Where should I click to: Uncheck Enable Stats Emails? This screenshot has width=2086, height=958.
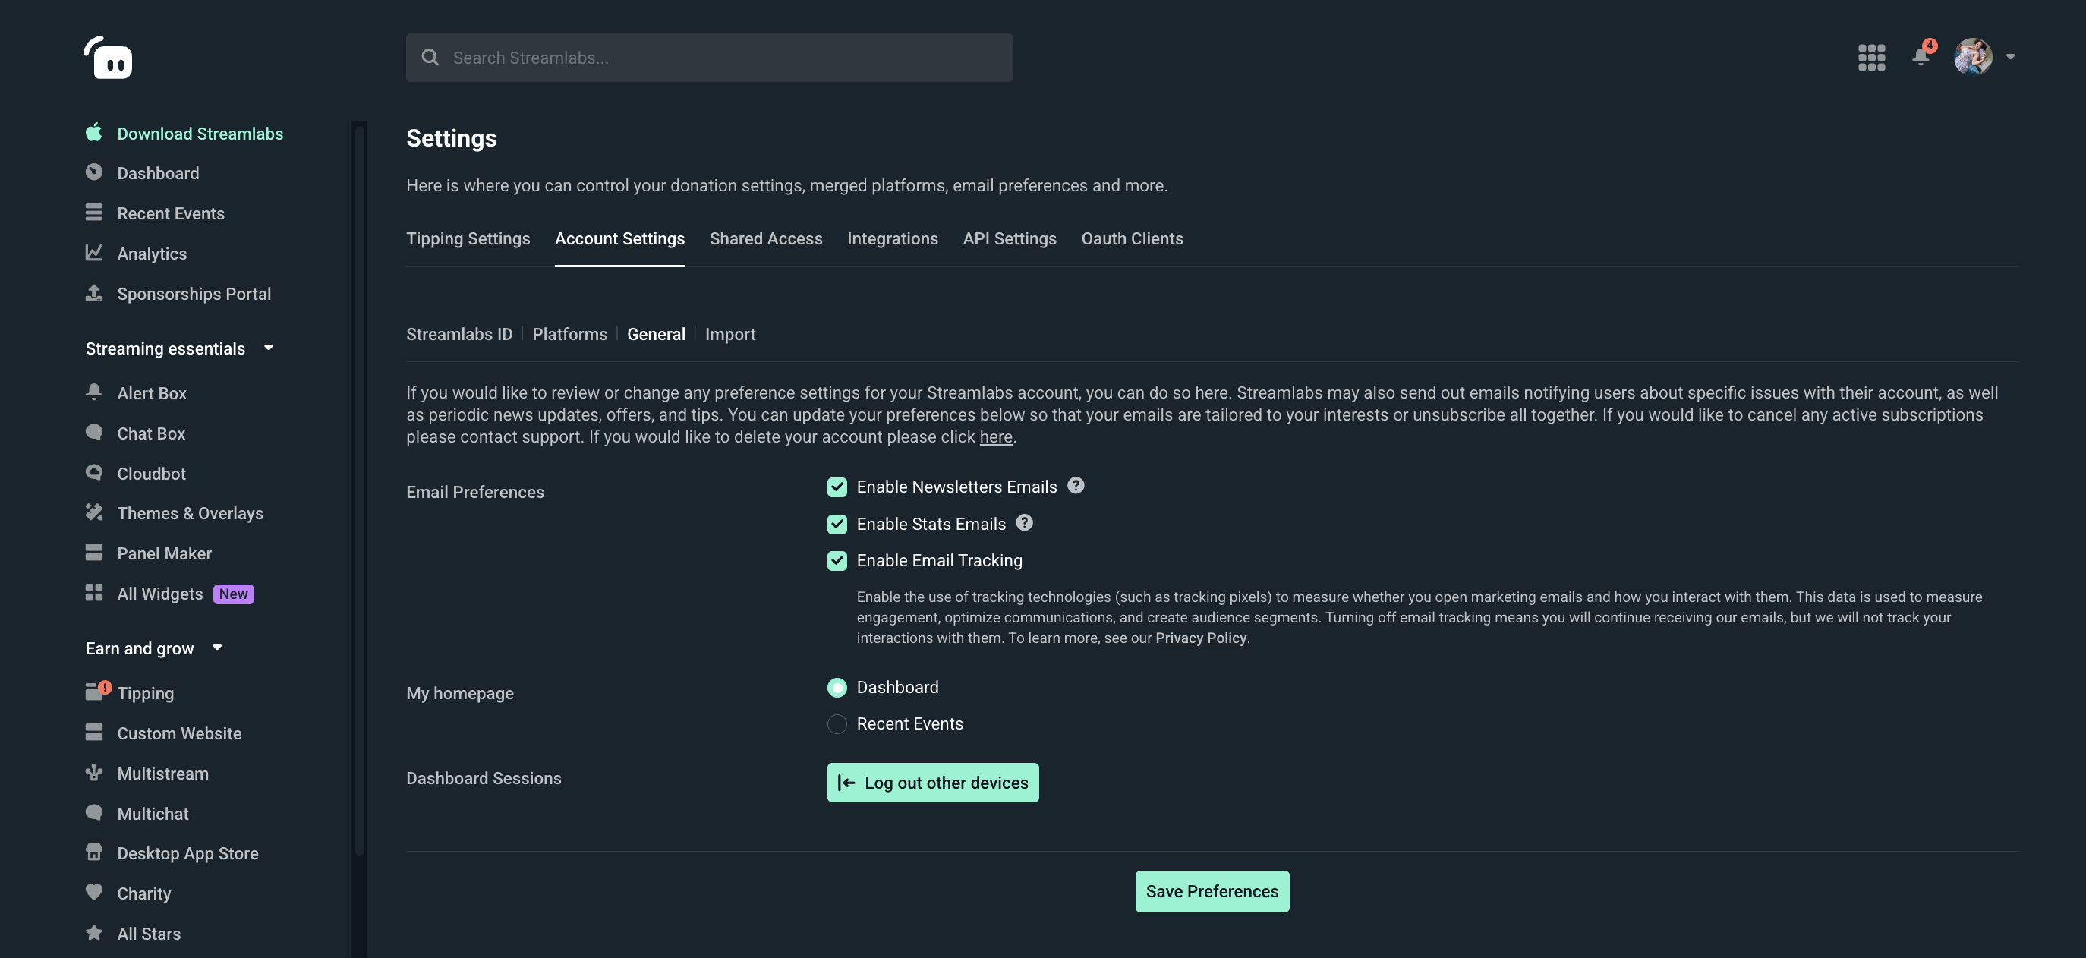click(837, 525)
